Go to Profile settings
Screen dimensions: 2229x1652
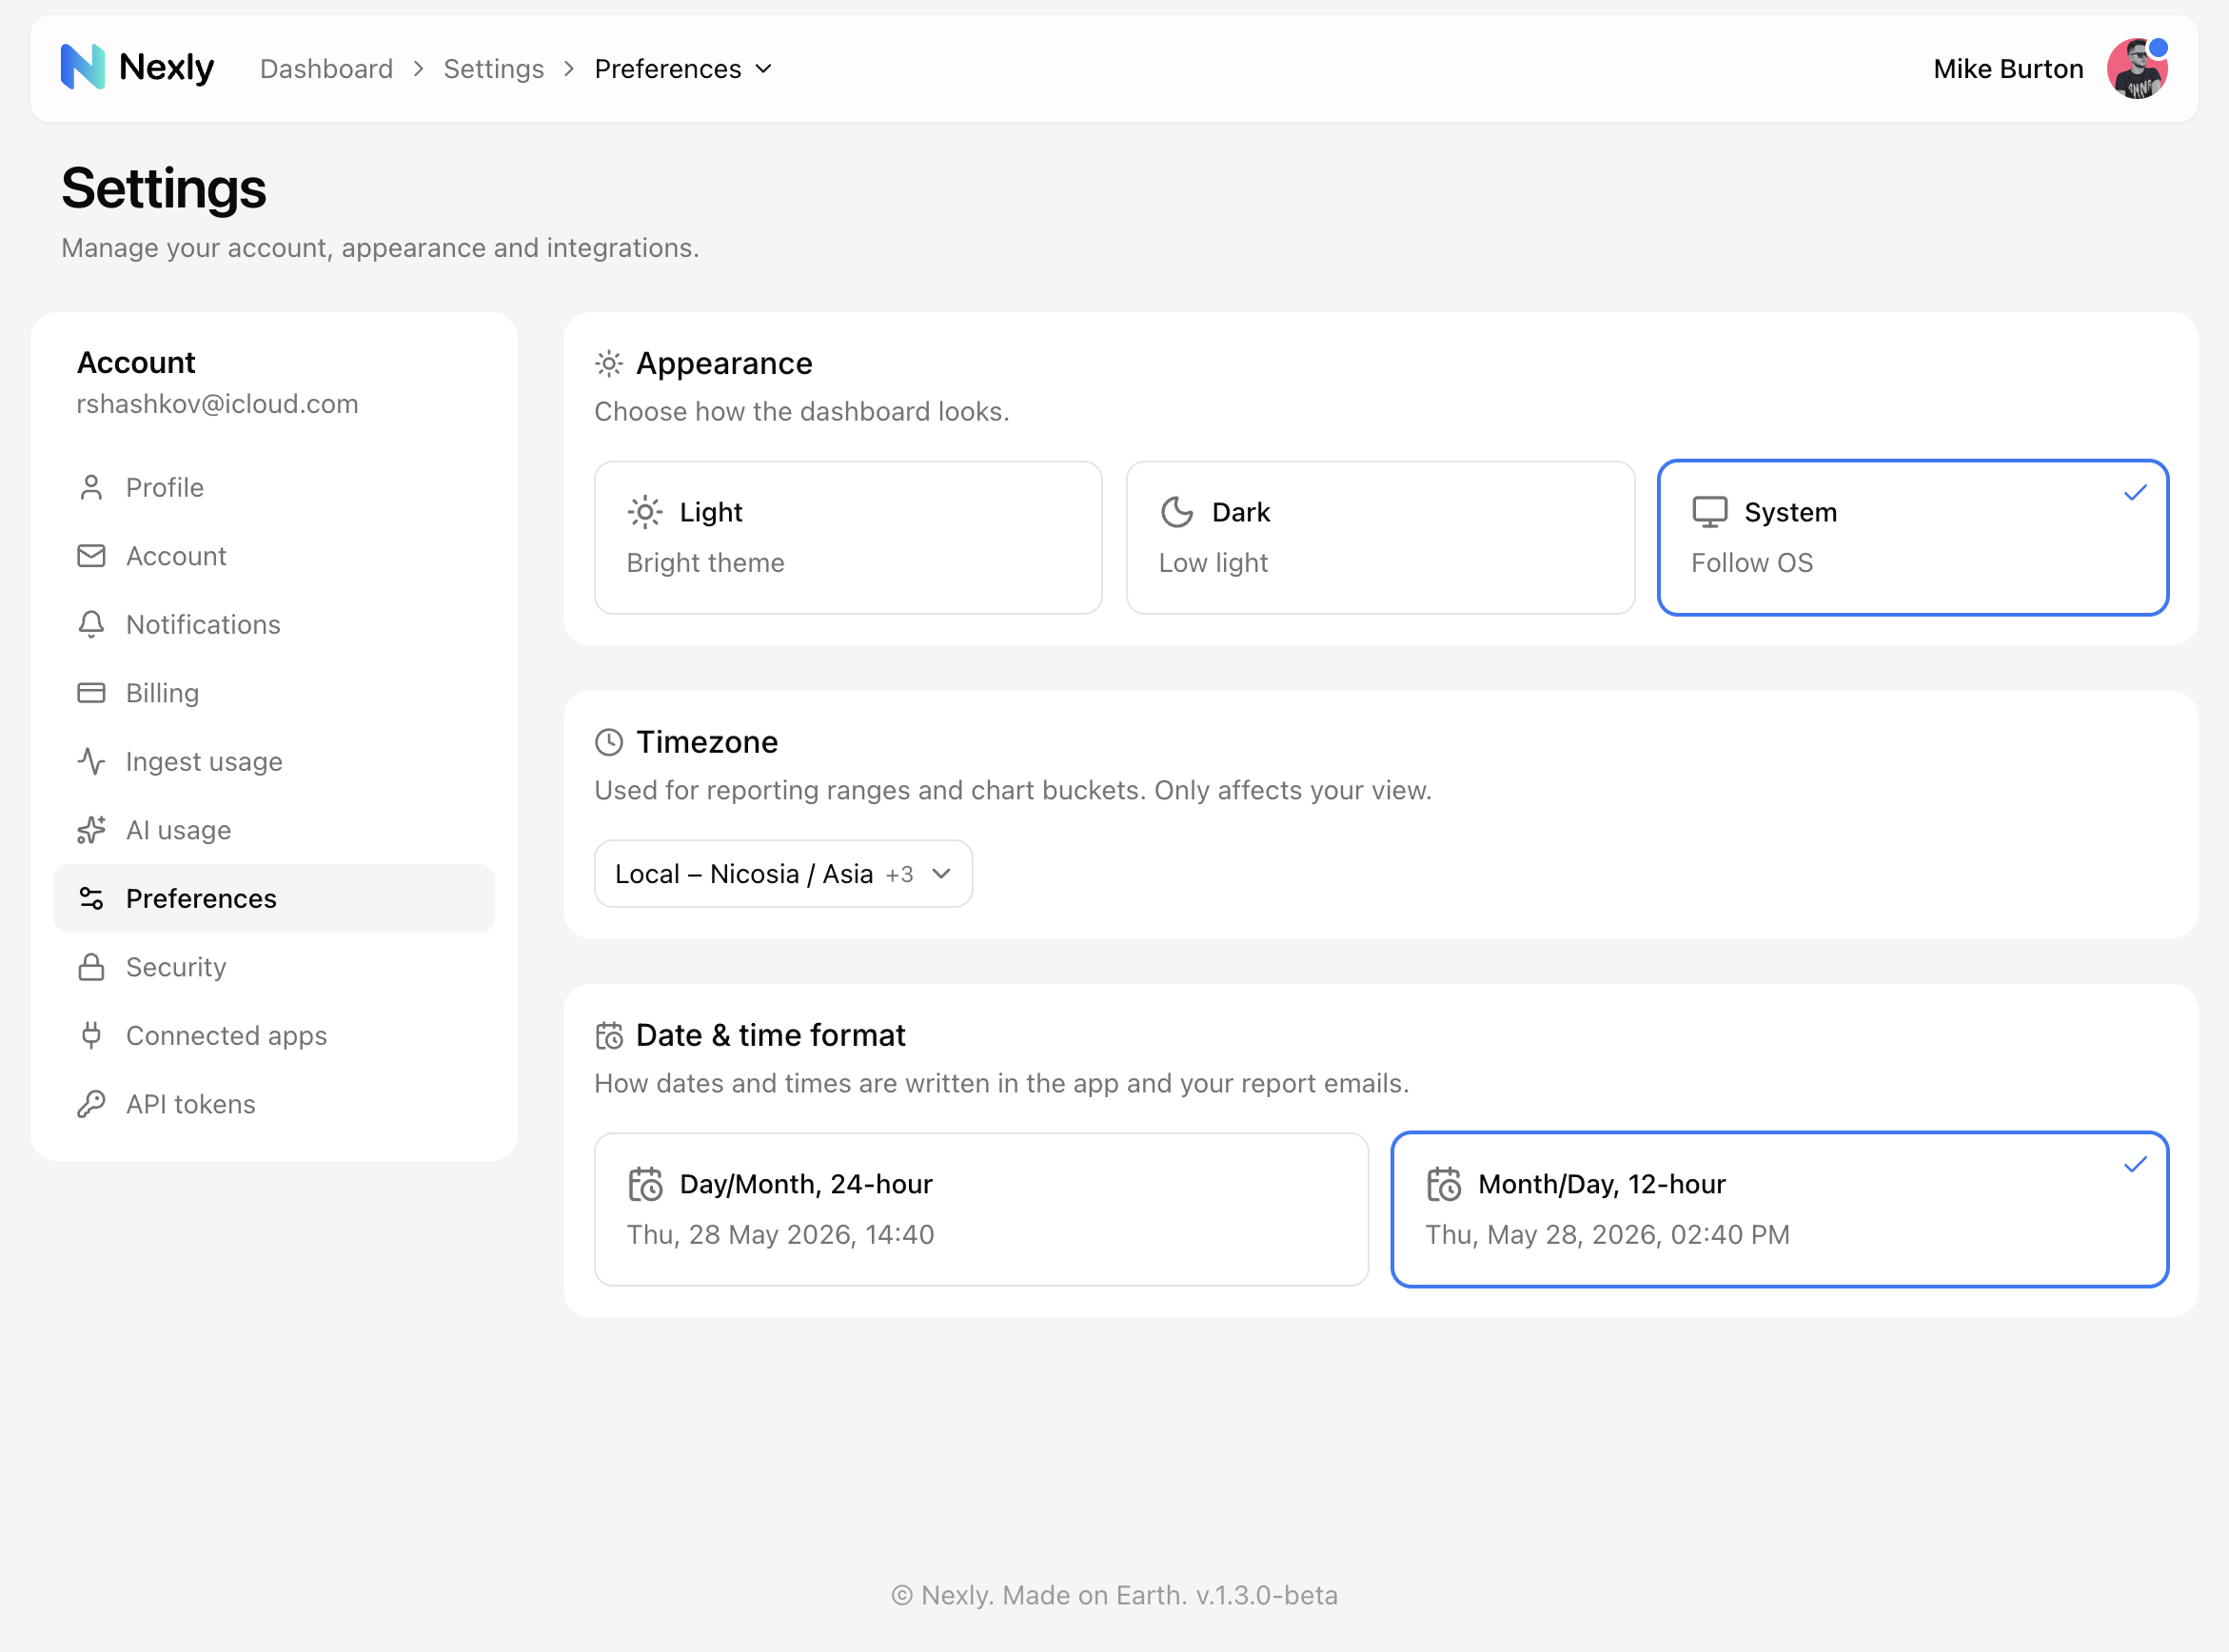(273, 487)
